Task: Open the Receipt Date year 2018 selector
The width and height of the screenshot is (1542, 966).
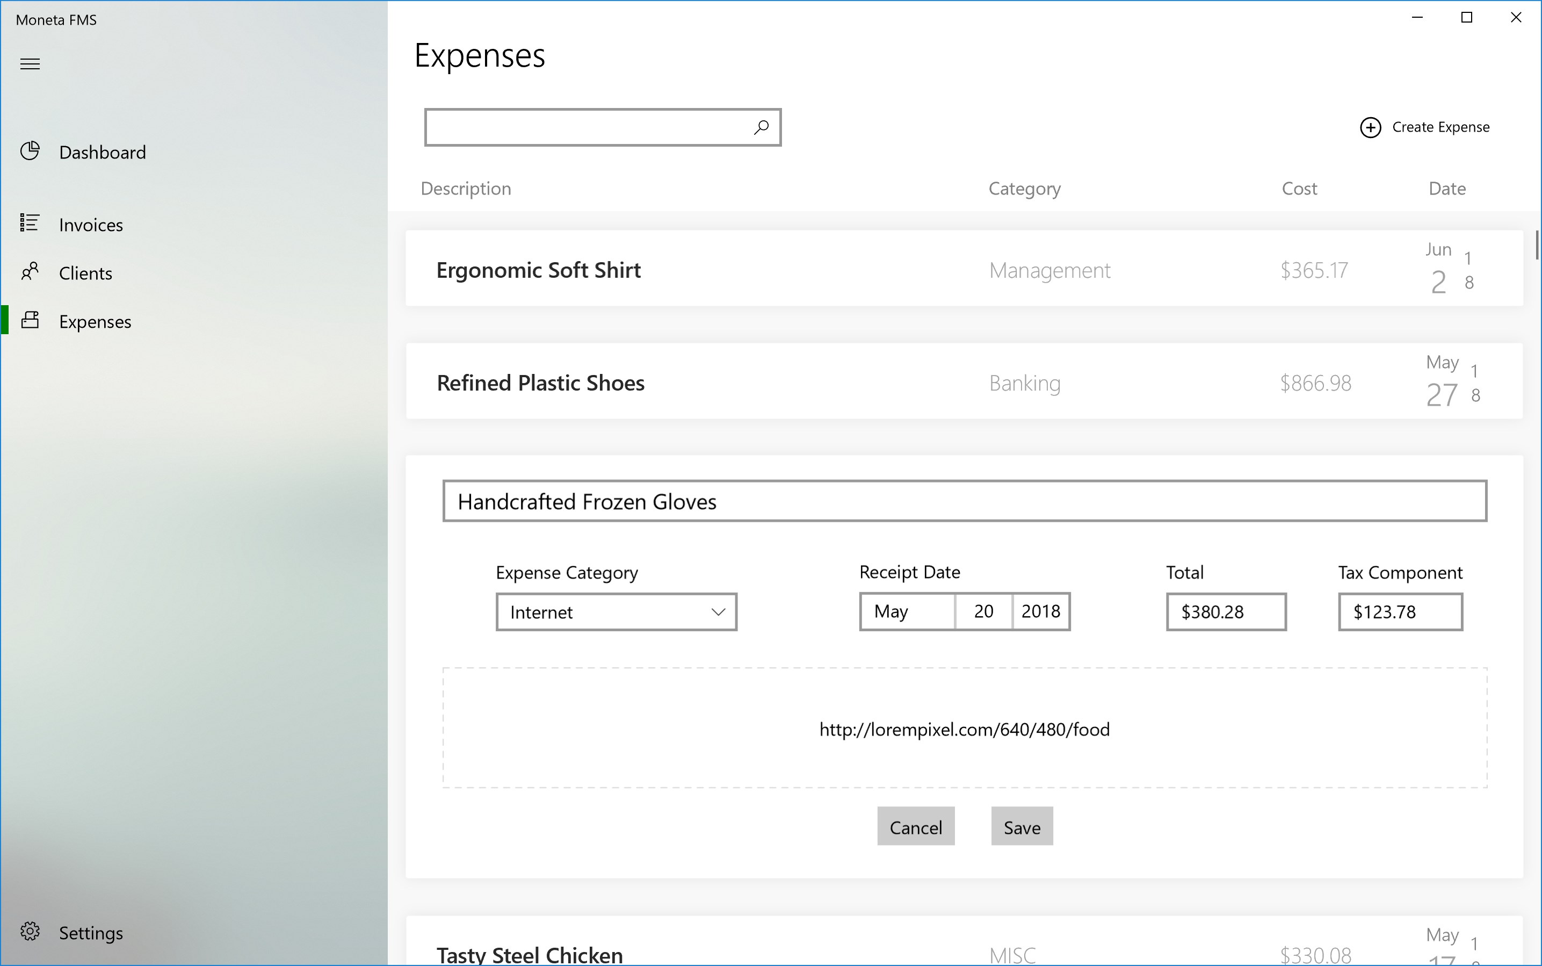Action: click(x=1041, y=611)
